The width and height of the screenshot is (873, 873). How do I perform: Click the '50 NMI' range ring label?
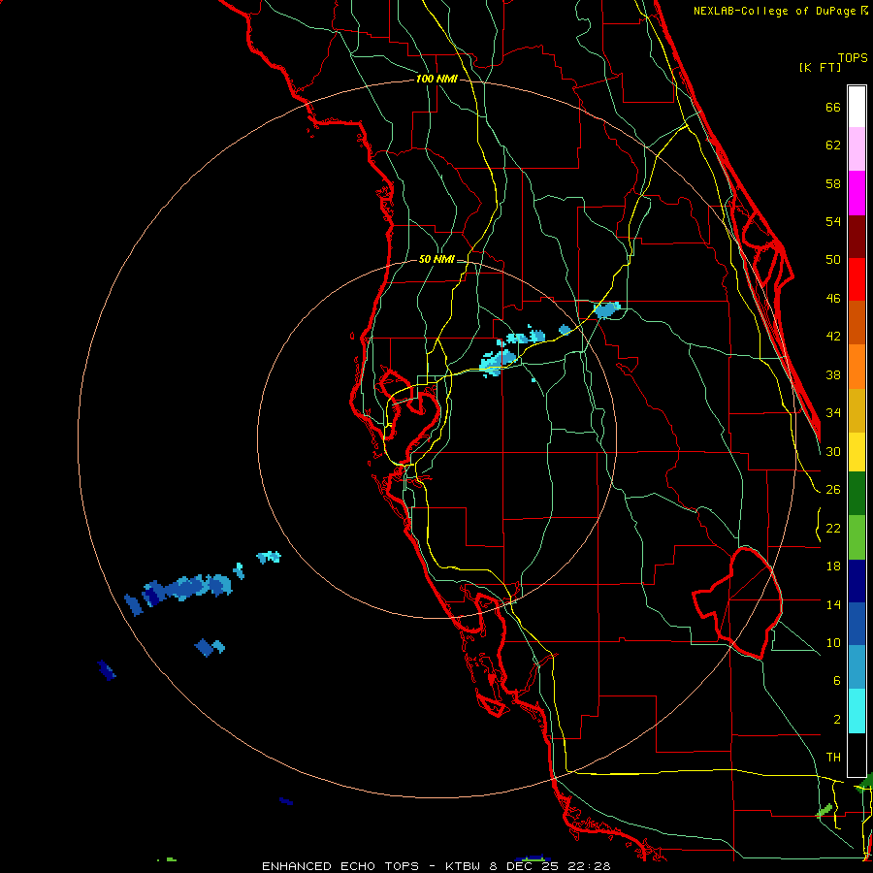coord(436,259)
